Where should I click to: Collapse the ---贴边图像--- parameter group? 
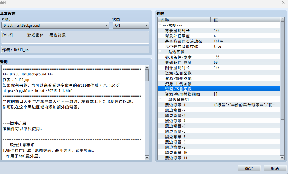point(160,51)
